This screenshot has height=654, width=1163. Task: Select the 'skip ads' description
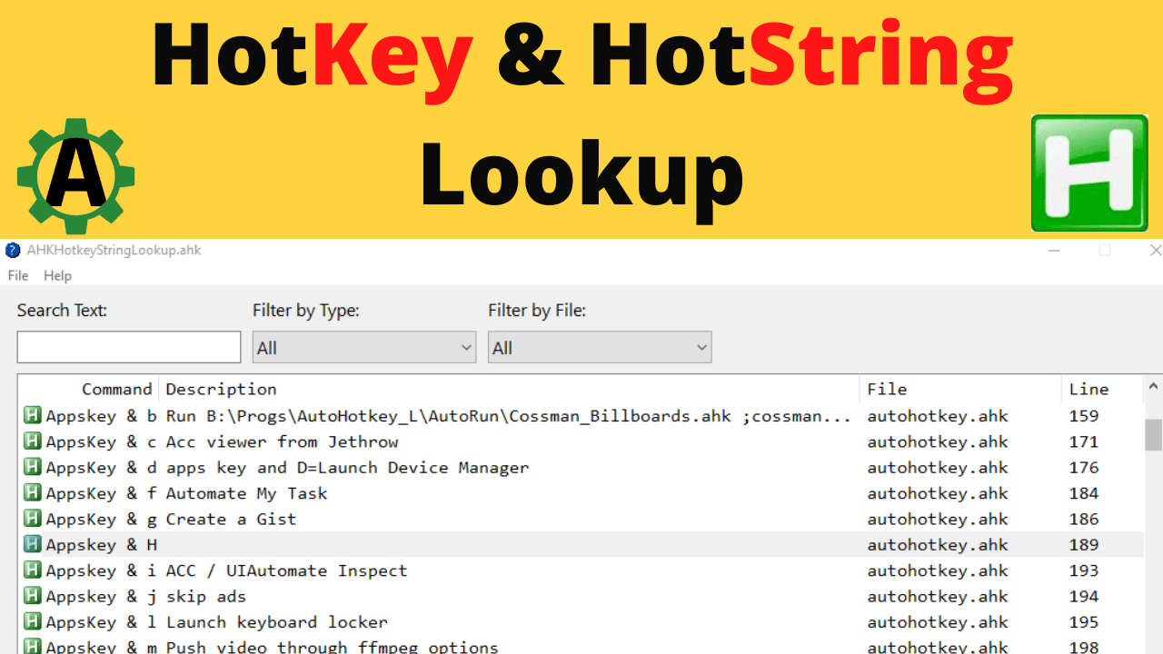206,596
